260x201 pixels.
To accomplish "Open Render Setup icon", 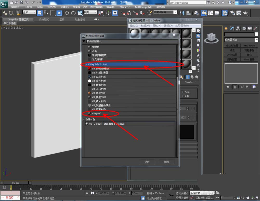I will pyautogui.click(x=232, y=13).
